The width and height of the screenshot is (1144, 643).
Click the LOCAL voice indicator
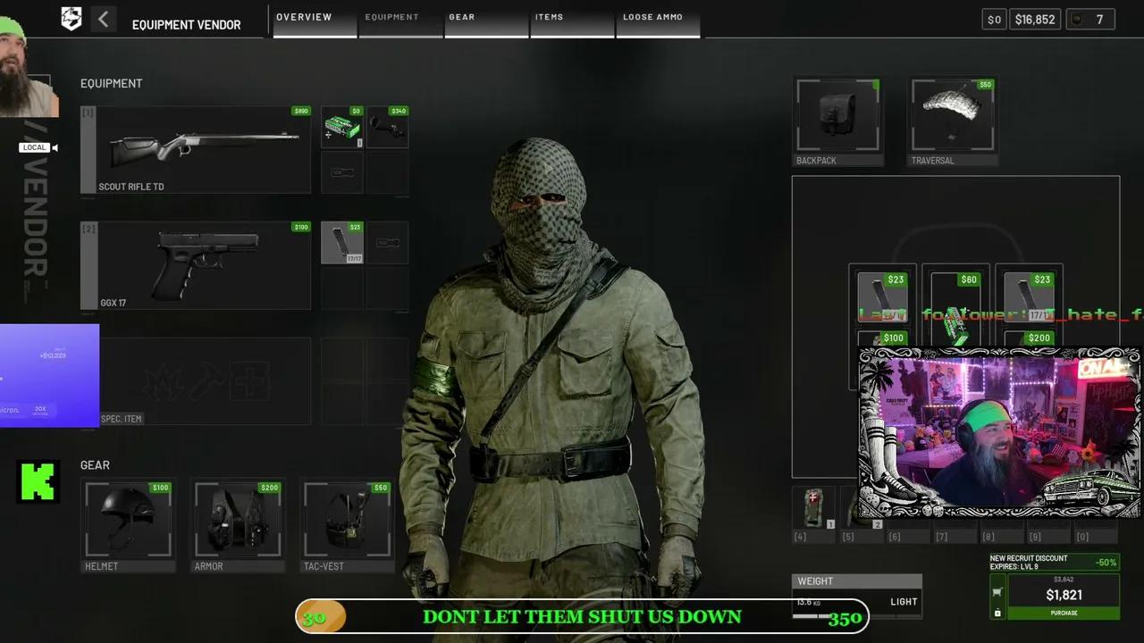(x=38, y=147)
